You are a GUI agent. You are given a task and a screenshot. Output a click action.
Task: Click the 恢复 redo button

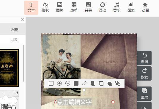[x=144, y=73]
